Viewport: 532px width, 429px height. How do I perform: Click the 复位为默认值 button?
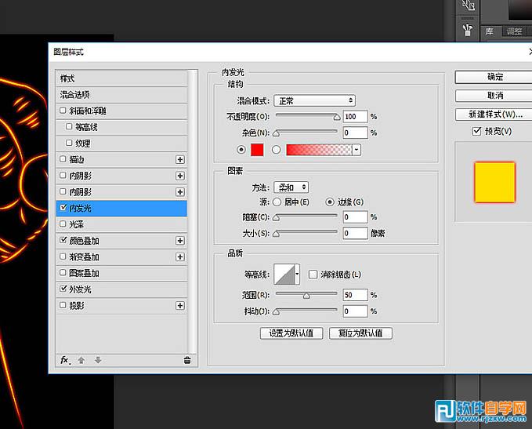[360, 333]
